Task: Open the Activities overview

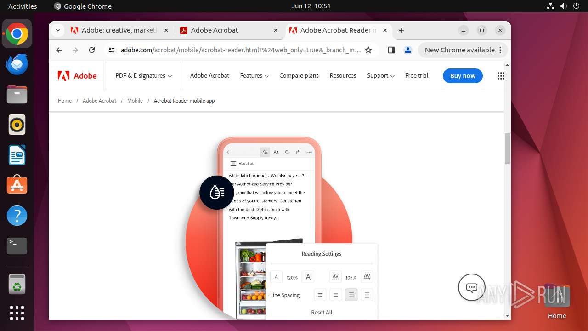Action: tap(23, 6)
